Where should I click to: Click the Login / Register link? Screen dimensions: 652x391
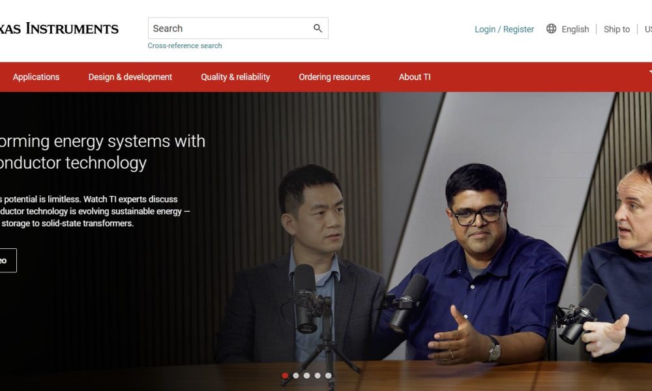[505, 29]
